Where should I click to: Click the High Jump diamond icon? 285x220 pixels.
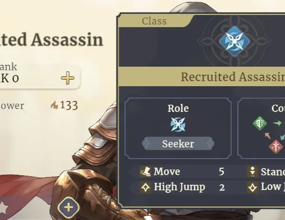click(x=145, y=187)
